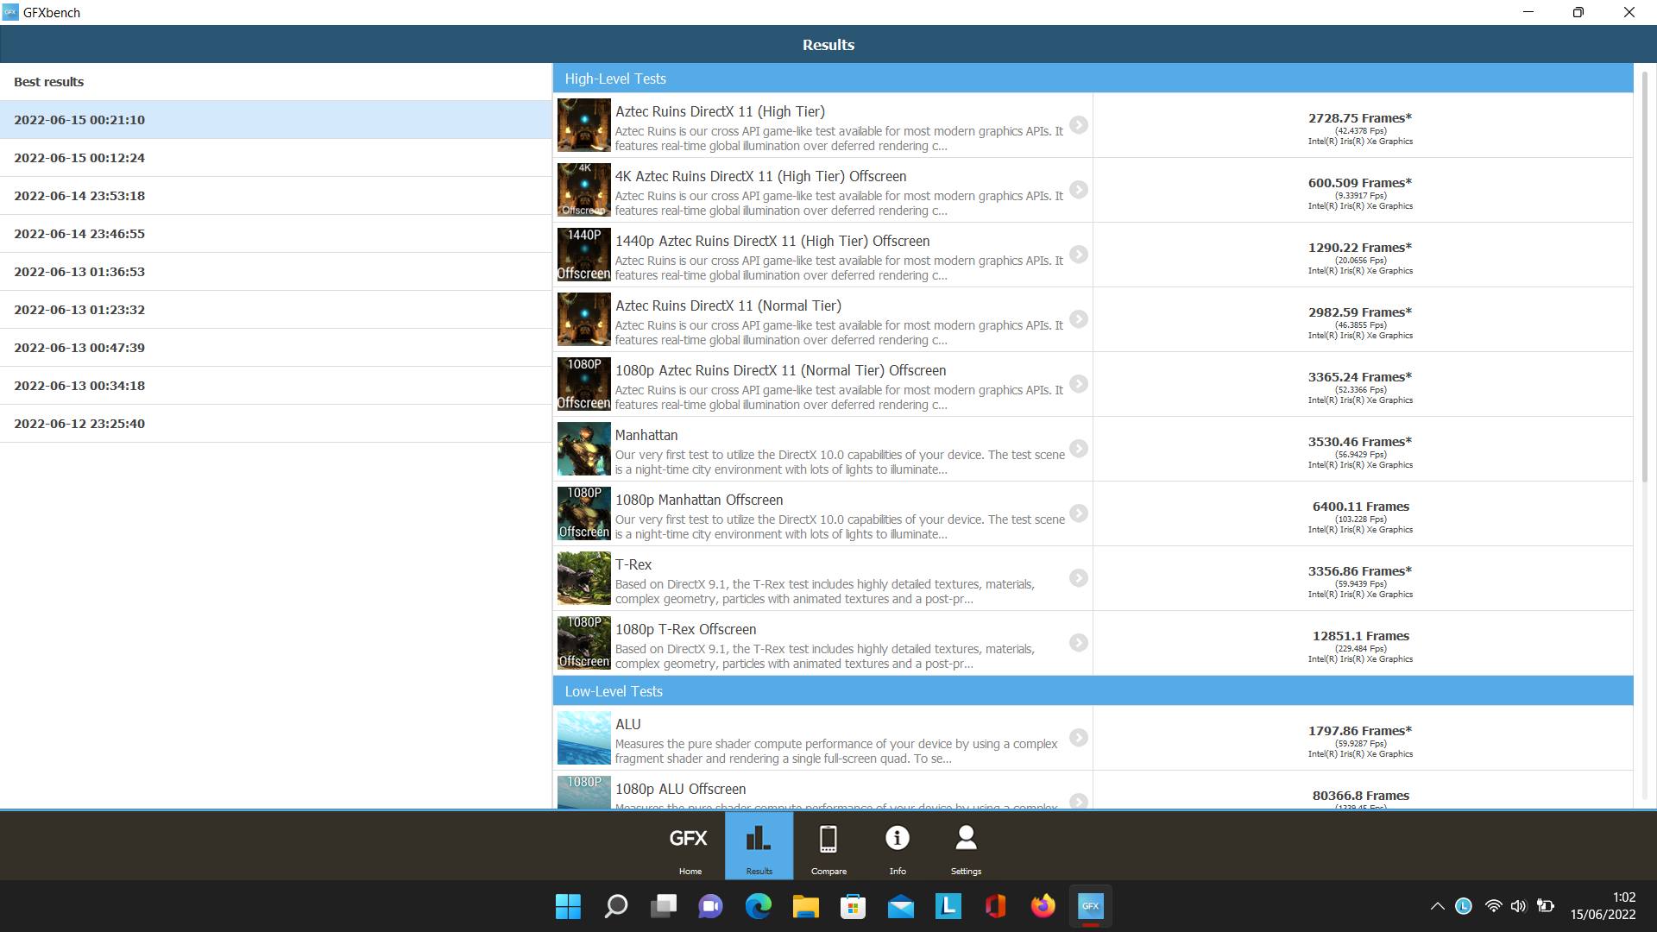Image resolution: width=1657 pixels, height=932 pixels.
Task: Open the Info tab
Action: (898, 847)
